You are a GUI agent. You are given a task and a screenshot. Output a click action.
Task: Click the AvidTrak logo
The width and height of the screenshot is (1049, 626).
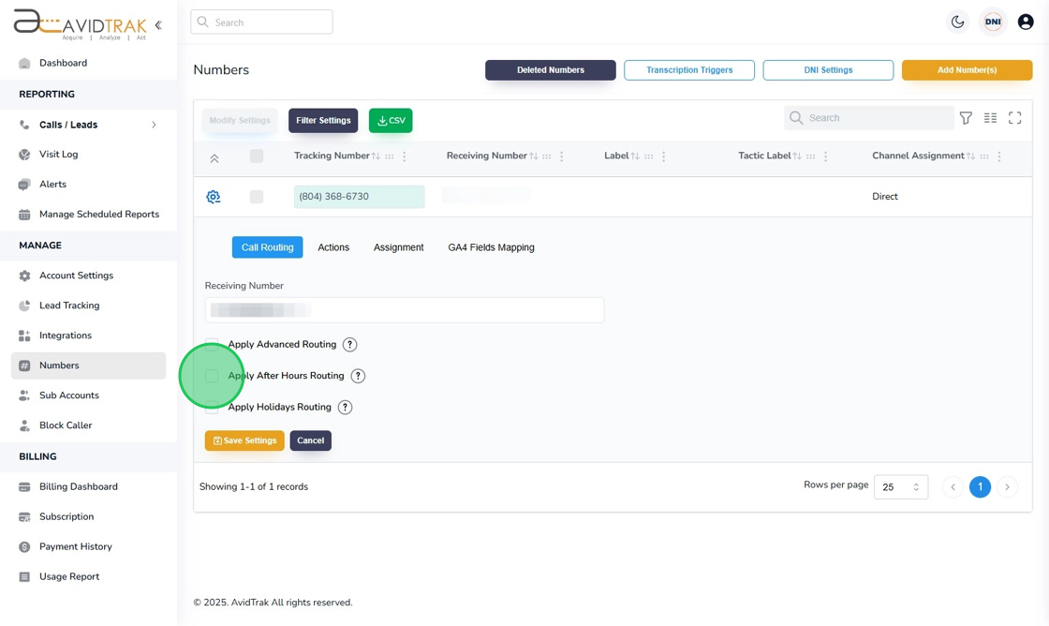pos(81,24)
